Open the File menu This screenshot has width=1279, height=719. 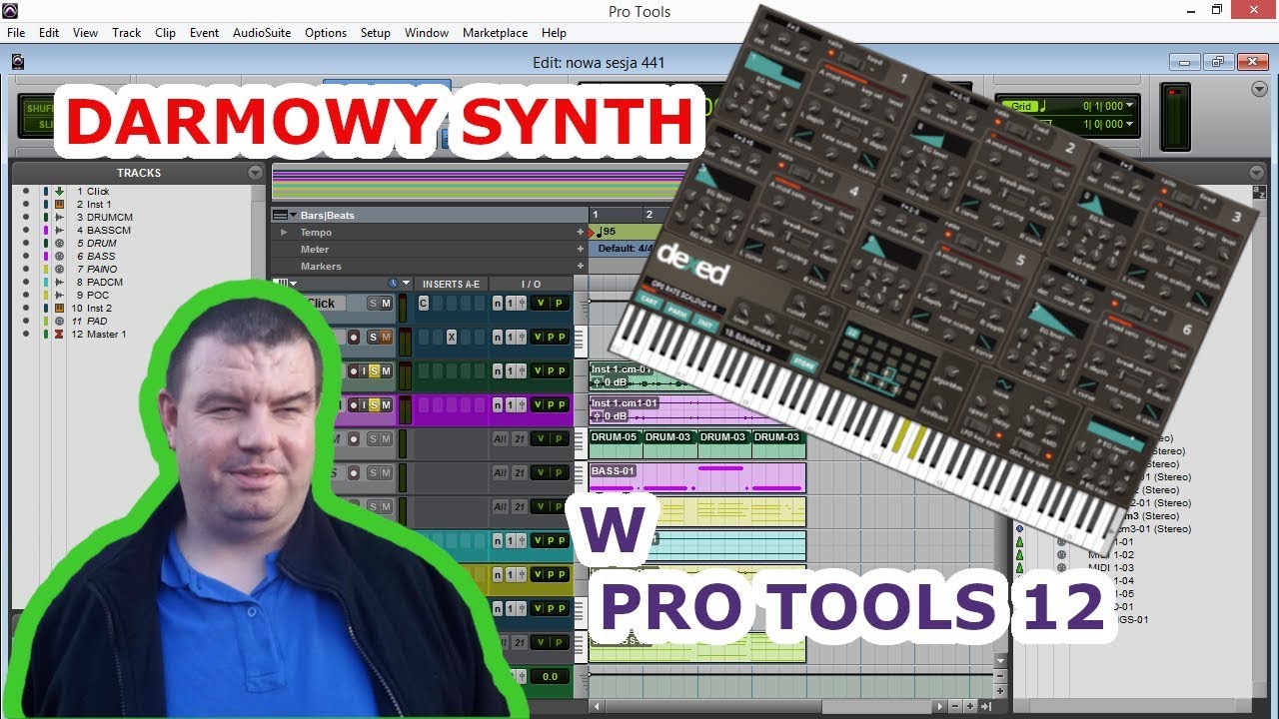pos(16,33)
